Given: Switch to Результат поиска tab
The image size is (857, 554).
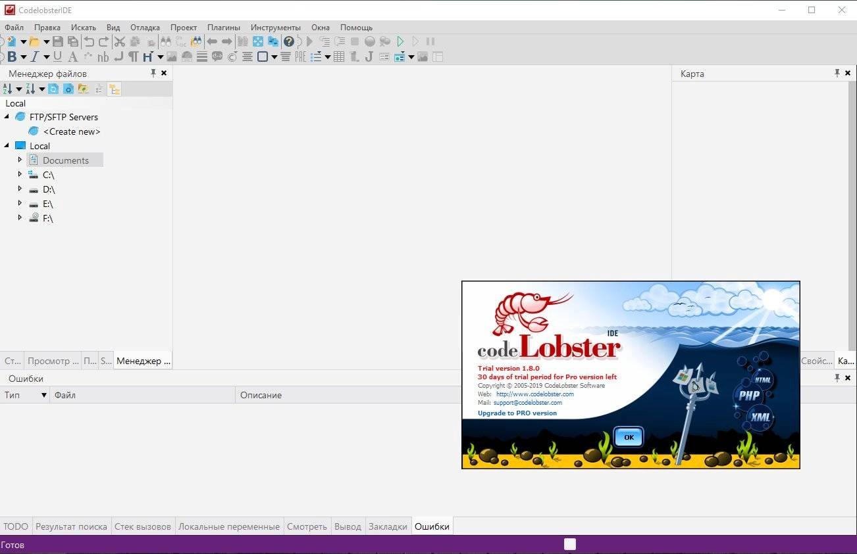Looking at the screenshot, I should coord(71,526).
